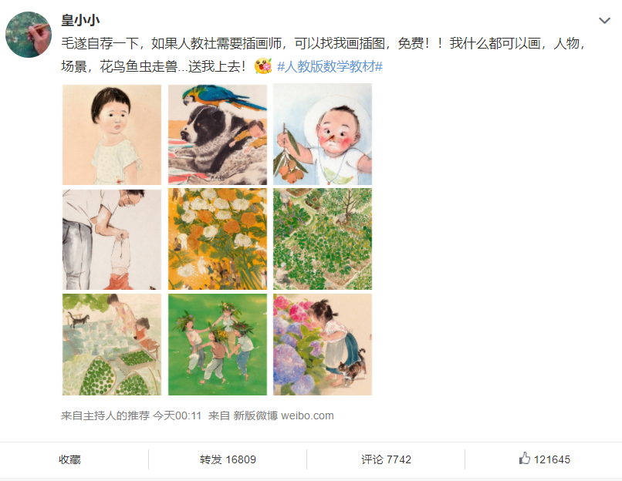Open the girl with hydrangeas and cat

[323, 345]
